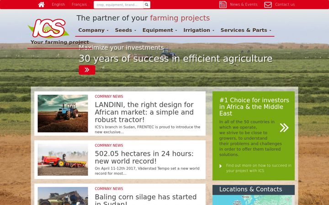This screenshot has width=329, height=205.
Task: Click the ICS logo
Action: [49, 28]
